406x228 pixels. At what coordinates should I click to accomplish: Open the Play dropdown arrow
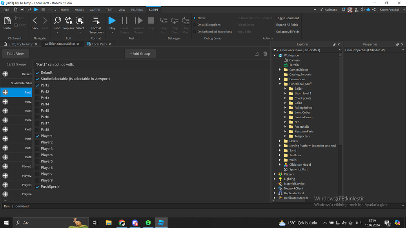(x=112, y=32)
